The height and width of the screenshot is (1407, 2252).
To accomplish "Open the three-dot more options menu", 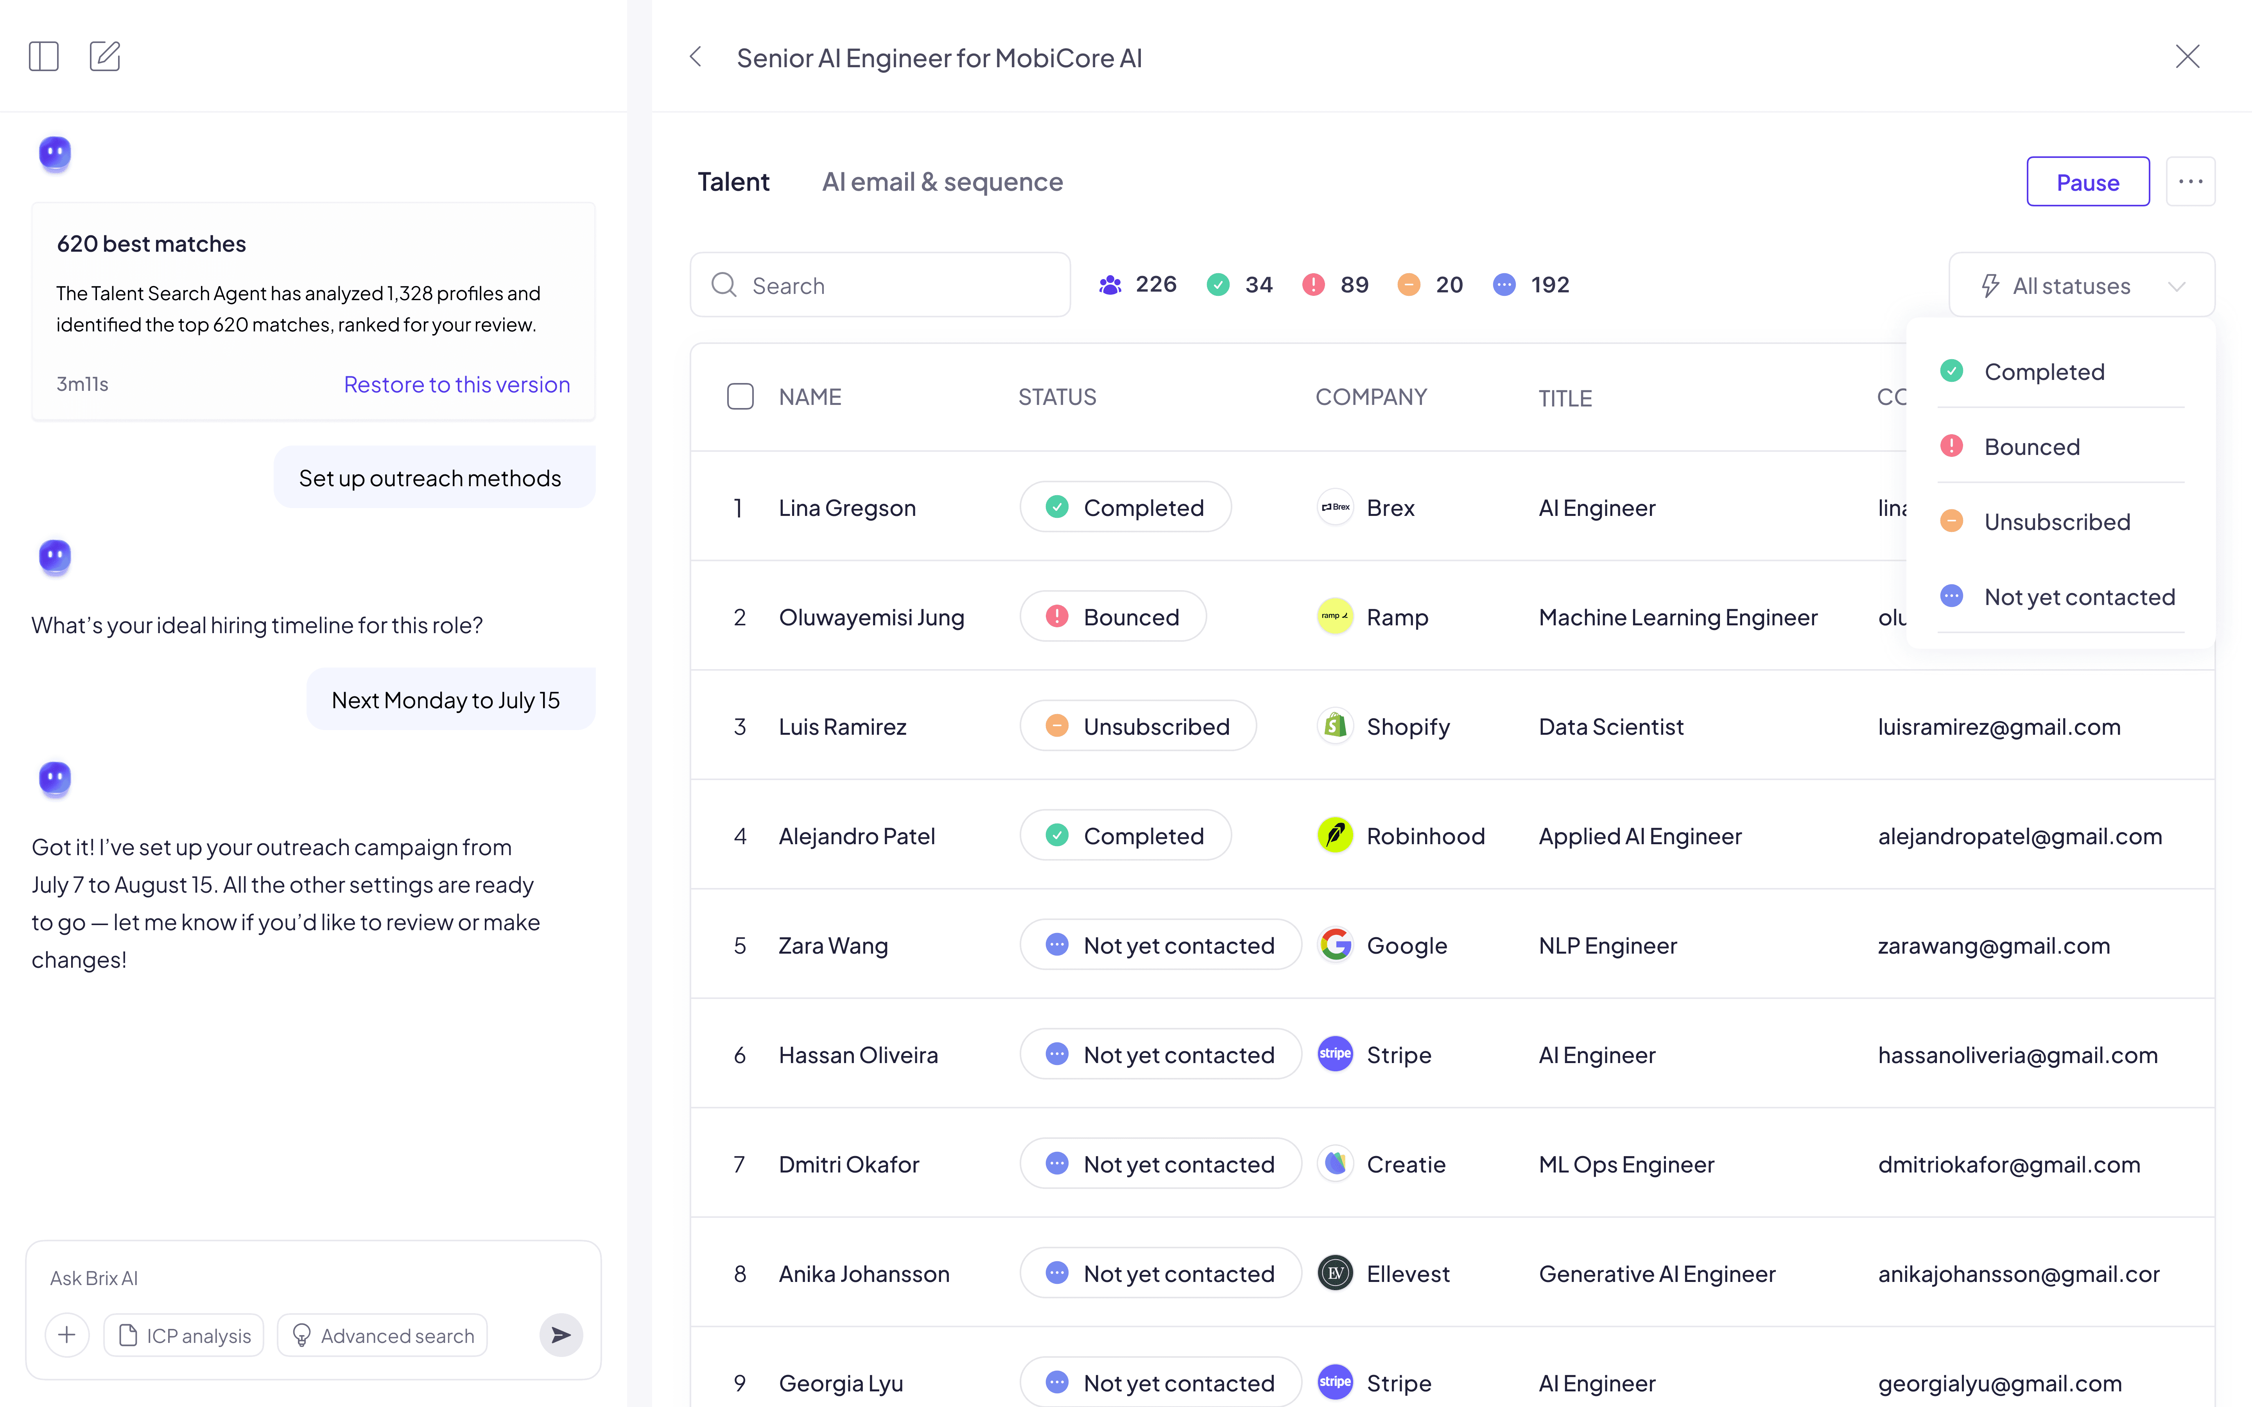I will coord(2190,181).
